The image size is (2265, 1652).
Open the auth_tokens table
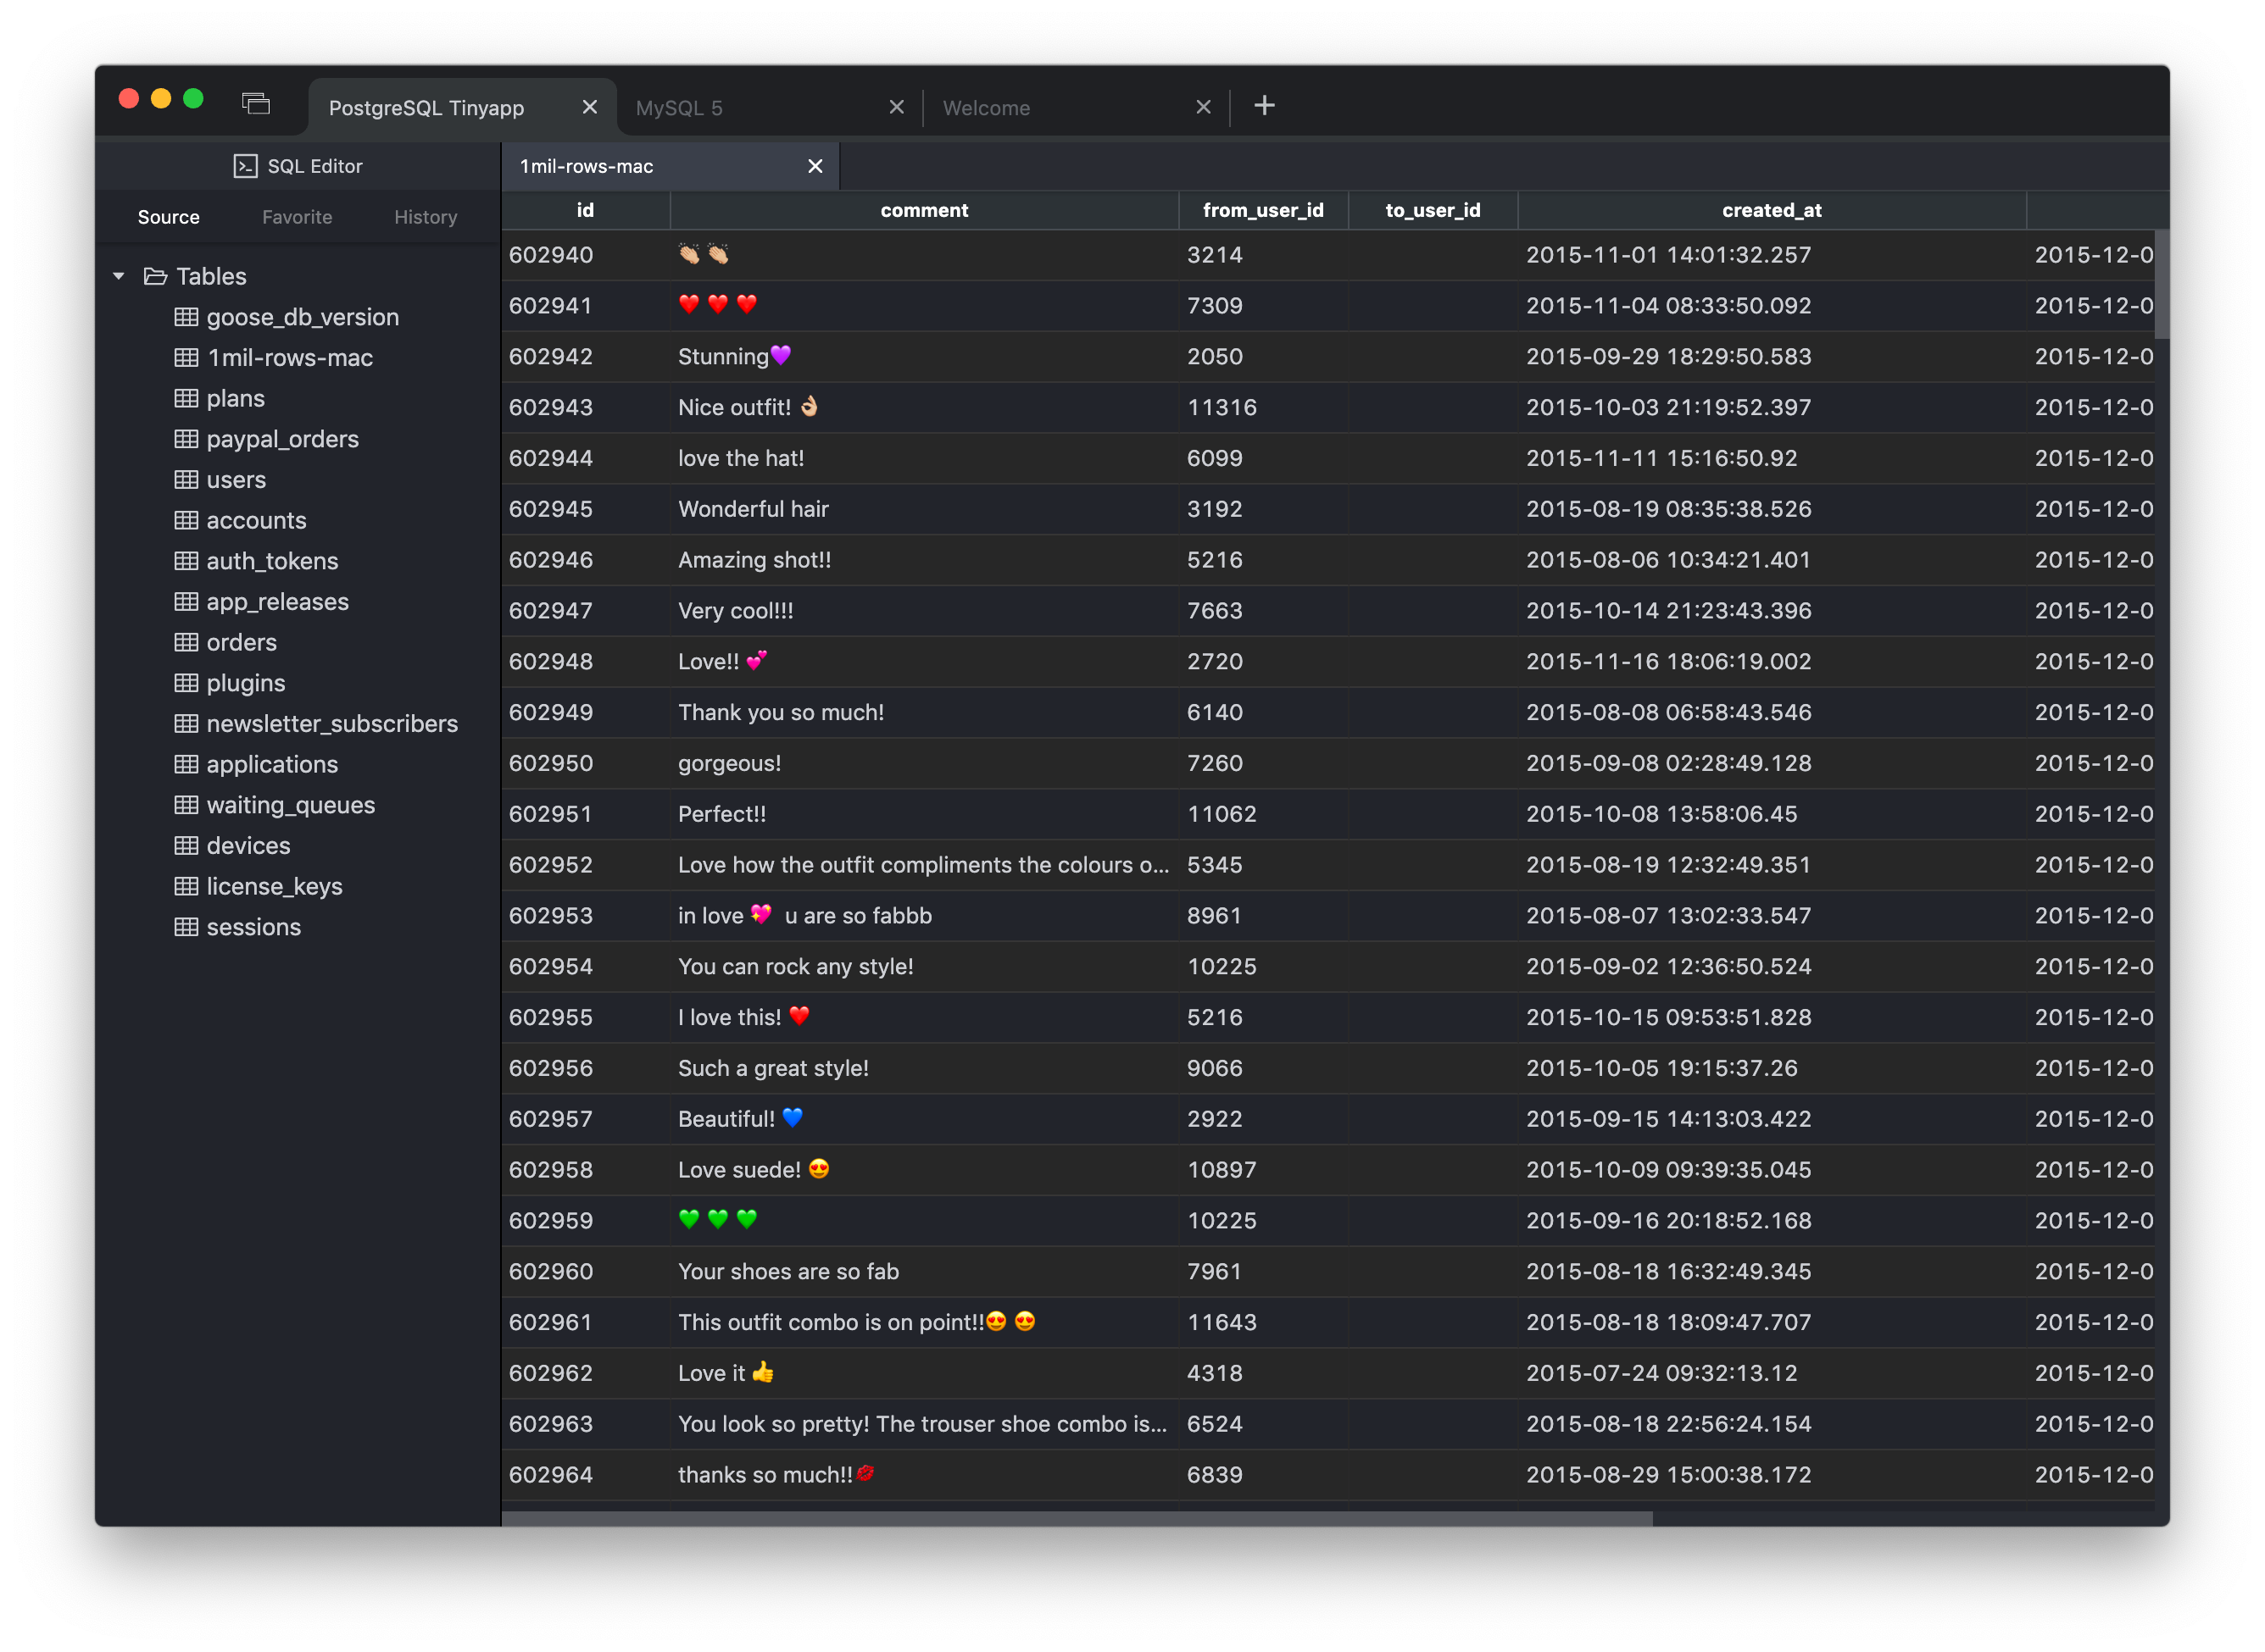tap(271, 561)
